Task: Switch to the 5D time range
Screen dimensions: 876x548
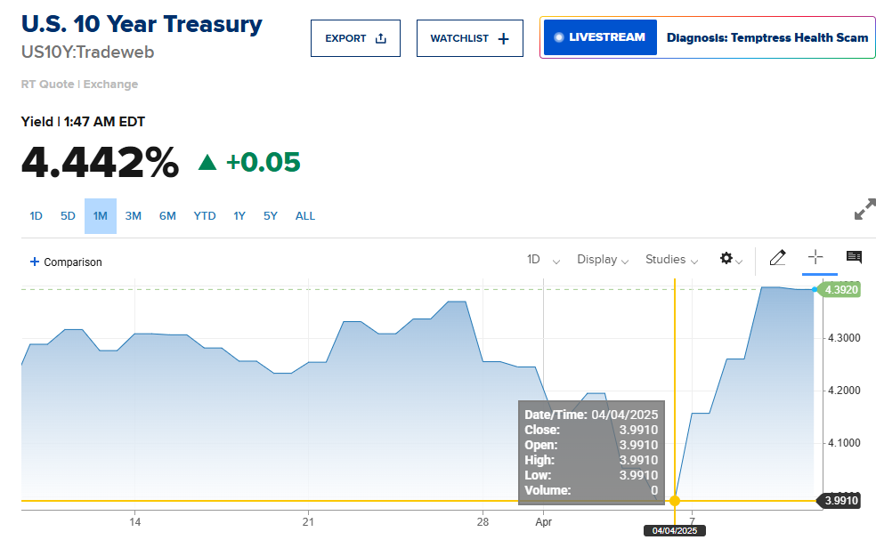Action: [68, 216]
